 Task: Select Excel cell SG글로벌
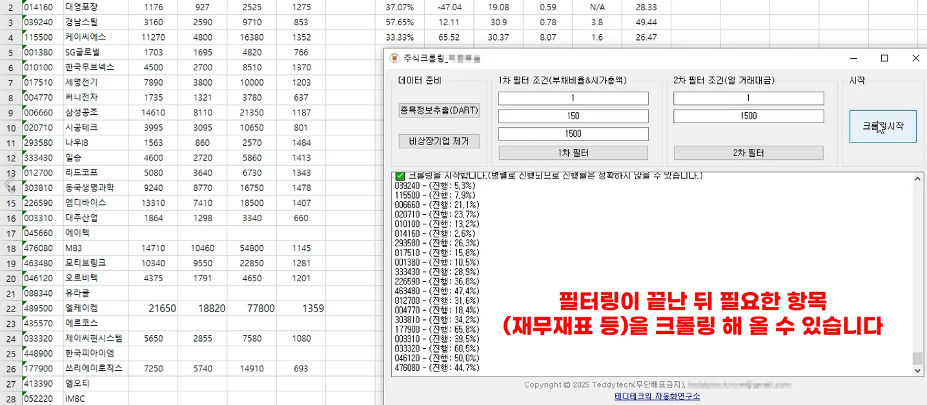click(x=96, y=52)
